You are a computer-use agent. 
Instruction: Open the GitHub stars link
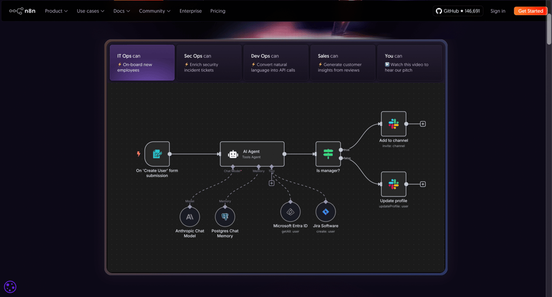[x=458, y=11]
